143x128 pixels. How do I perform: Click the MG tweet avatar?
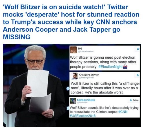point(73,50)
